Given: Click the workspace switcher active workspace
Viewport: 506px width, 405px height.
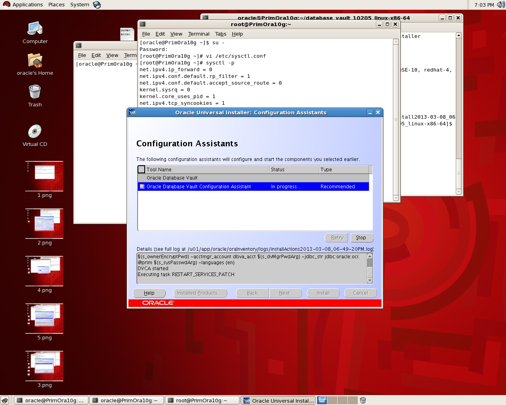Looking at the screenshot, I should [x=322, y=400].
